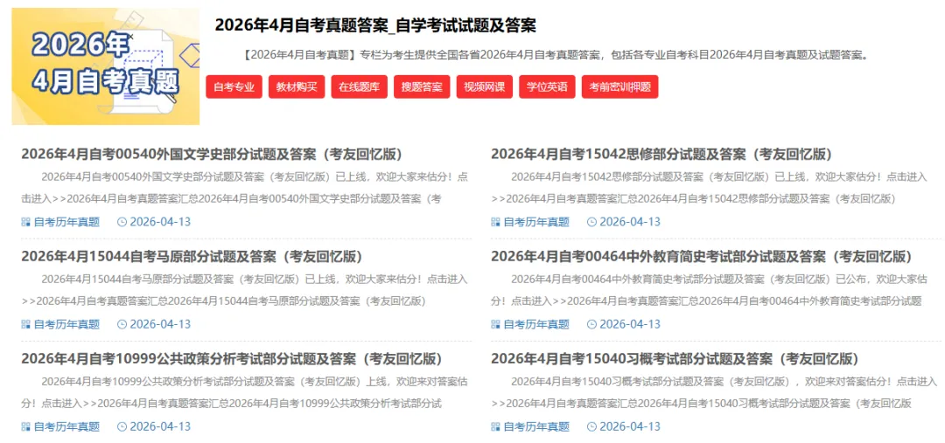Click the clock icon under 15044自考马原
The image size is (945, 443).
click(x=122, y=324)
